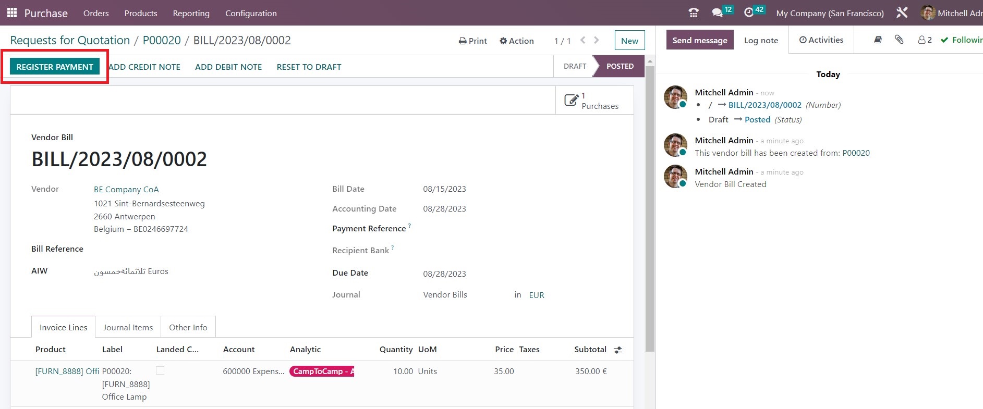Toggle the Landed Costs checkbox
This screenshot has width=983, height=409.
pyautogui.click(x=160, y=370)
